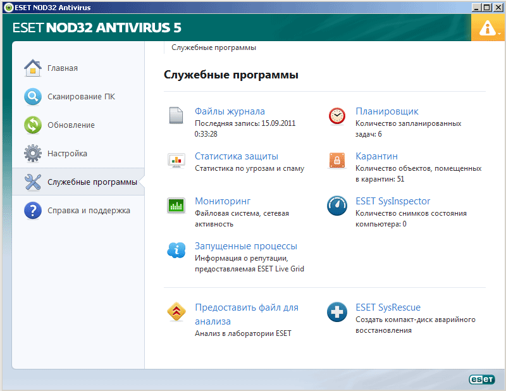Click text 'предоставляемая ESET Live Grid'
506x391 pixels.
[x=249, y=269]
